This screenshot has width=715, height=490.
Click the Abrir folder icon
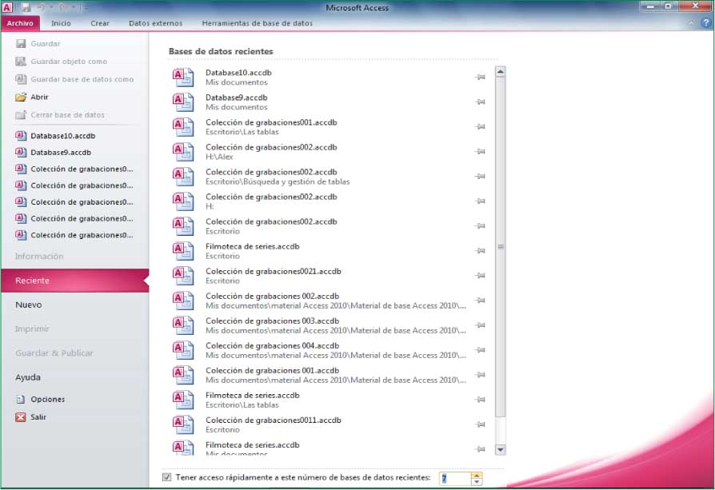(x=21, y=97)
